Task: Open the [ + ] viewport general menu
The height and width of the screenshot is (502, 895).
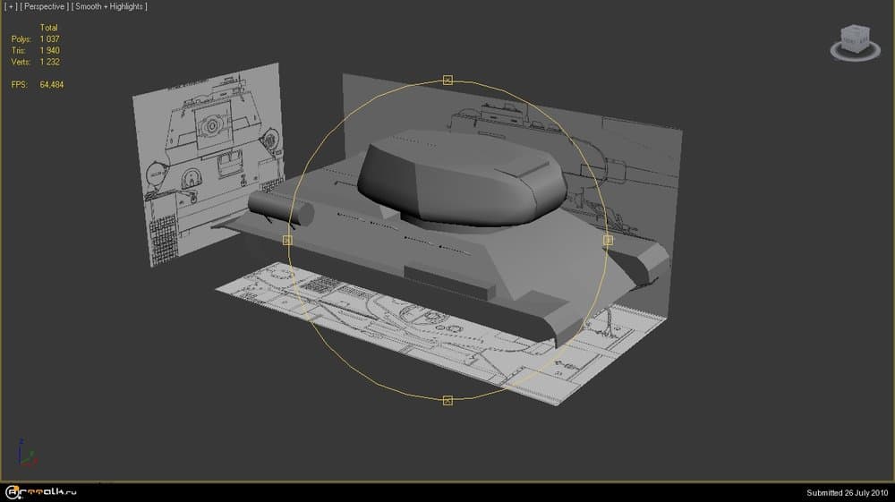Action: click(x=12, y=6)
